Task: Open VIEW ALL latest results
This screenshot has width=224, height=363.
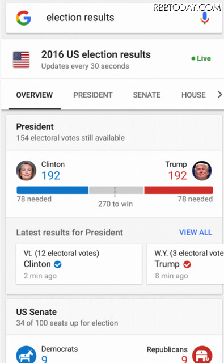Action: click(196, 232)
